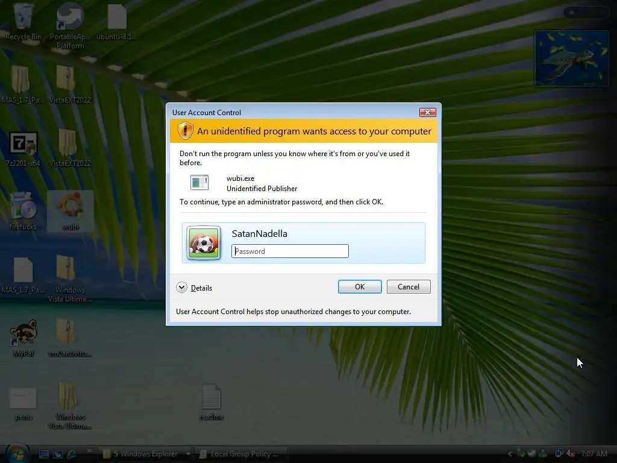Click Switch Between Windows quick launch icon
Viewport: 617px width, 463px height.
58,454
